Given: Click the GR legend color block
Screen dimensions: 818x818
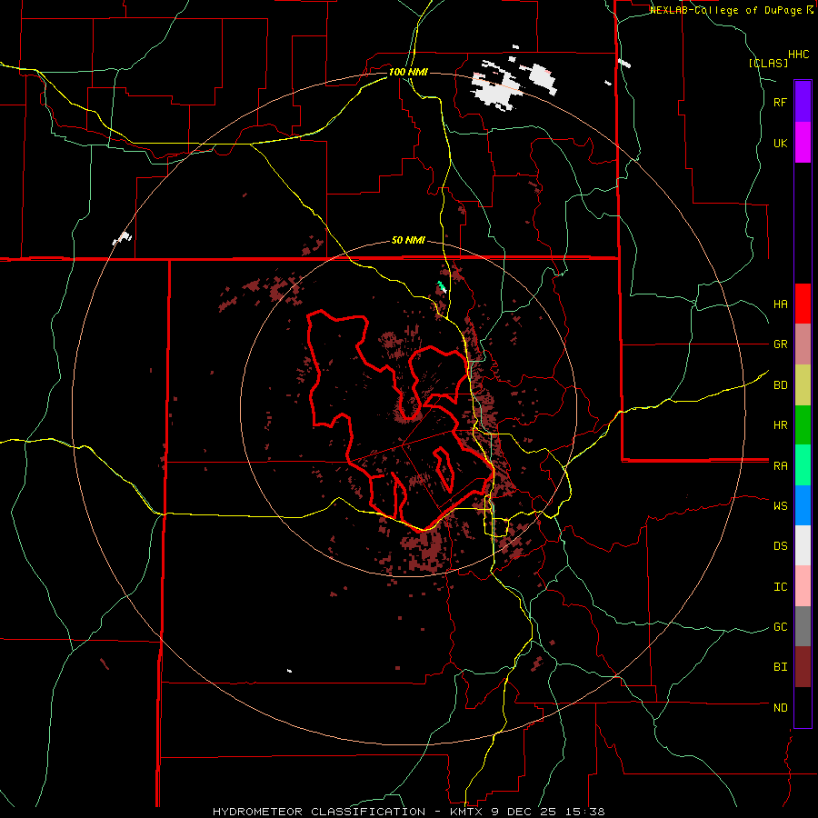Looking at the screenshot, I should click(x=803, y=344).
